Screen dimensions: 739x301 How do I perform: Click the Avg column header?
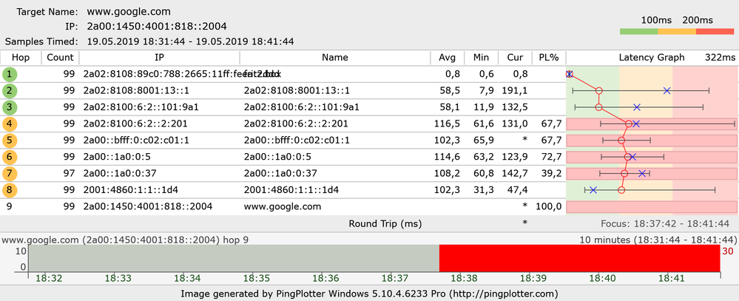pos(448,58)
